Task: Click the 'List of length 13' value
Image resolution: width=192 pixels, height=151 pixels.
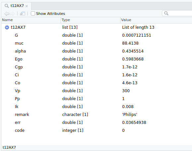Action: tap(138, 27)
